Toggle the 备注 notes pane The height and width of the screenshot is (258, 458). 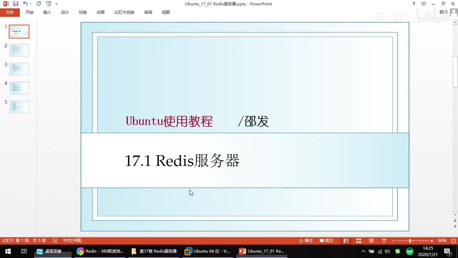(306, 240)
